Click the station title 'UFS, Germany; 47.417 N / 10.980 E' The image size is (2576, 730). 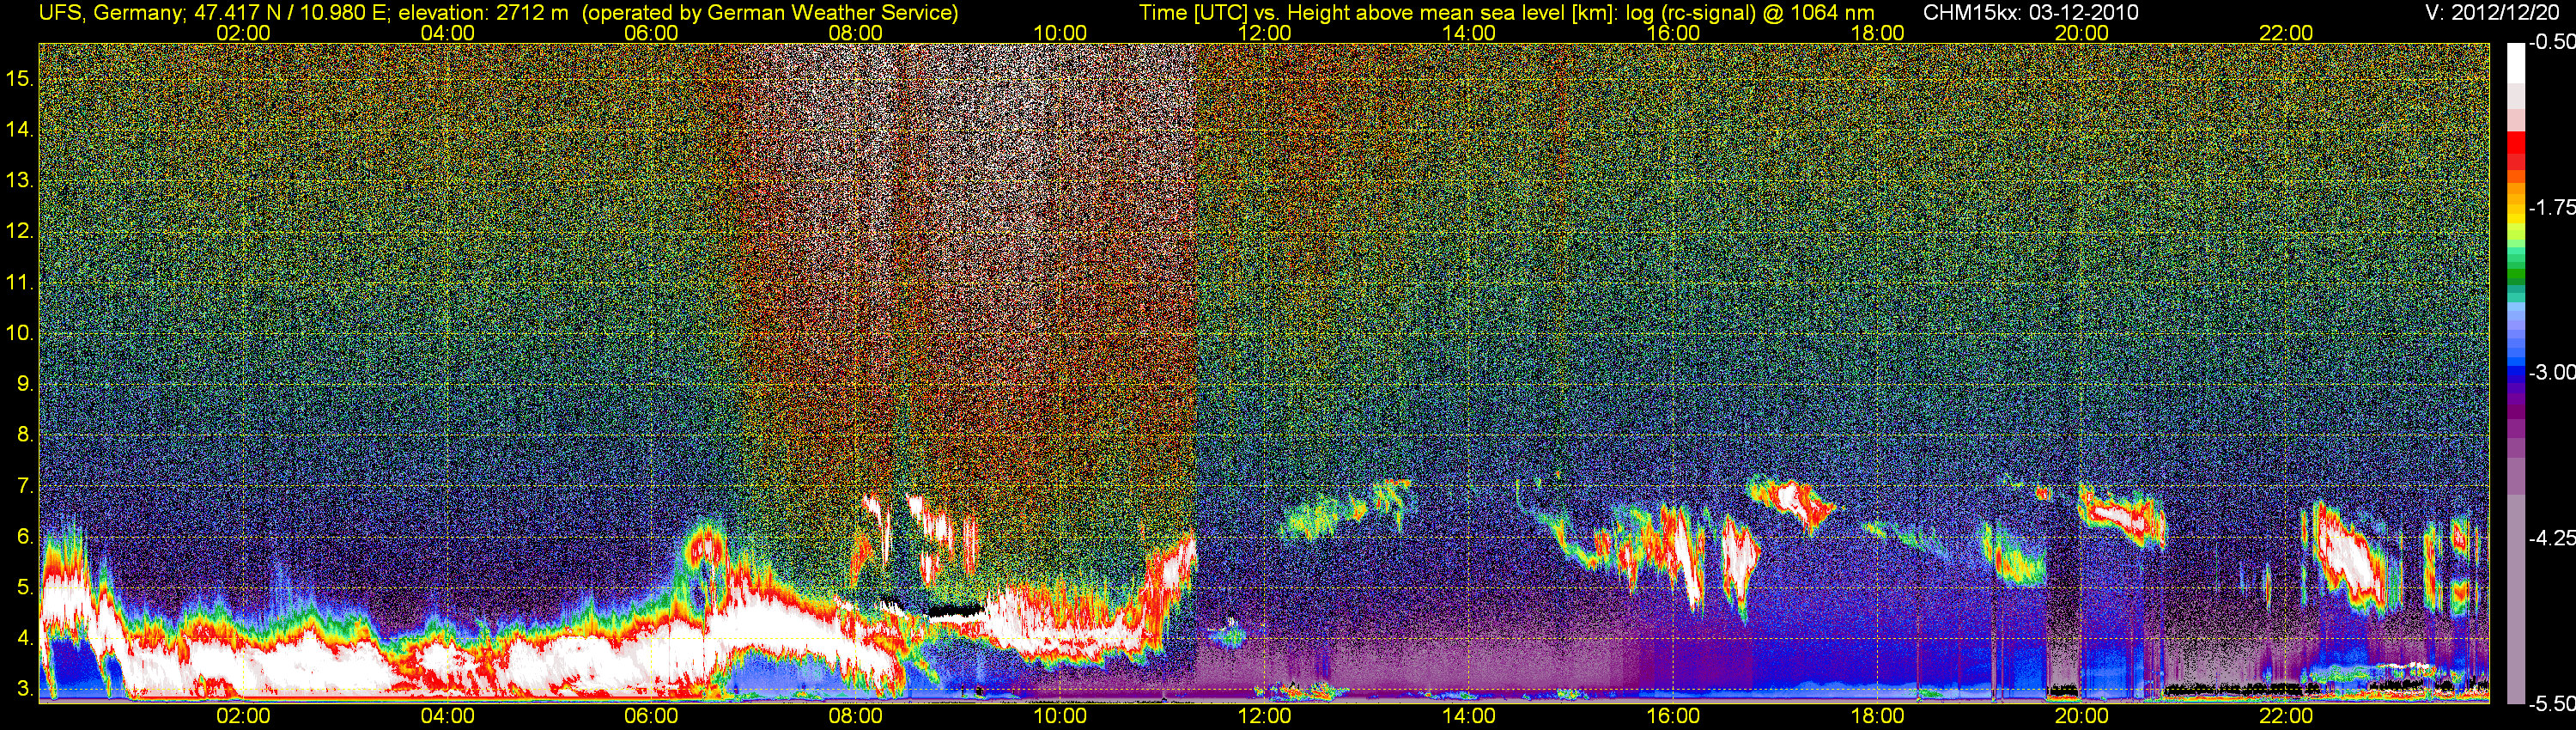pyautogui.click(x=214, y=12)
